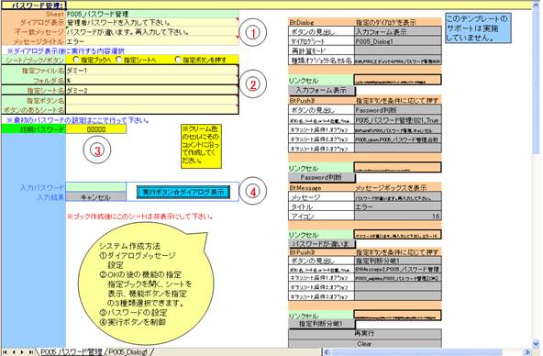543x356 pixels.
Task: Click the Password判断 button
Action: tap(322, 177)
